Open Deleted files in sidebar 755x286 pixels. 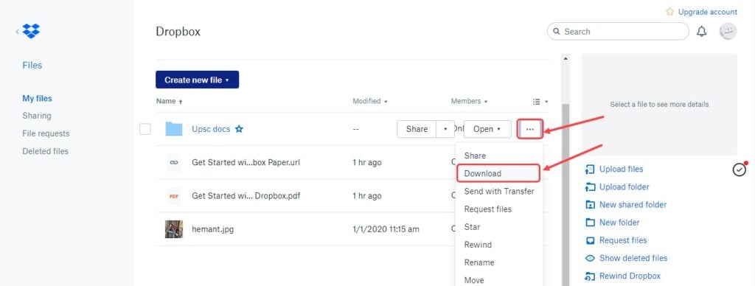coord(45,151)
